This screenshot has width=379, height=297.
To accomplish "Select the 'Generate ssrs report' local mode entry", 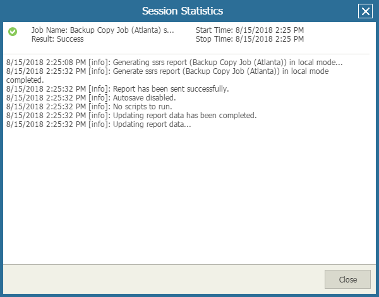I will 227,71.
